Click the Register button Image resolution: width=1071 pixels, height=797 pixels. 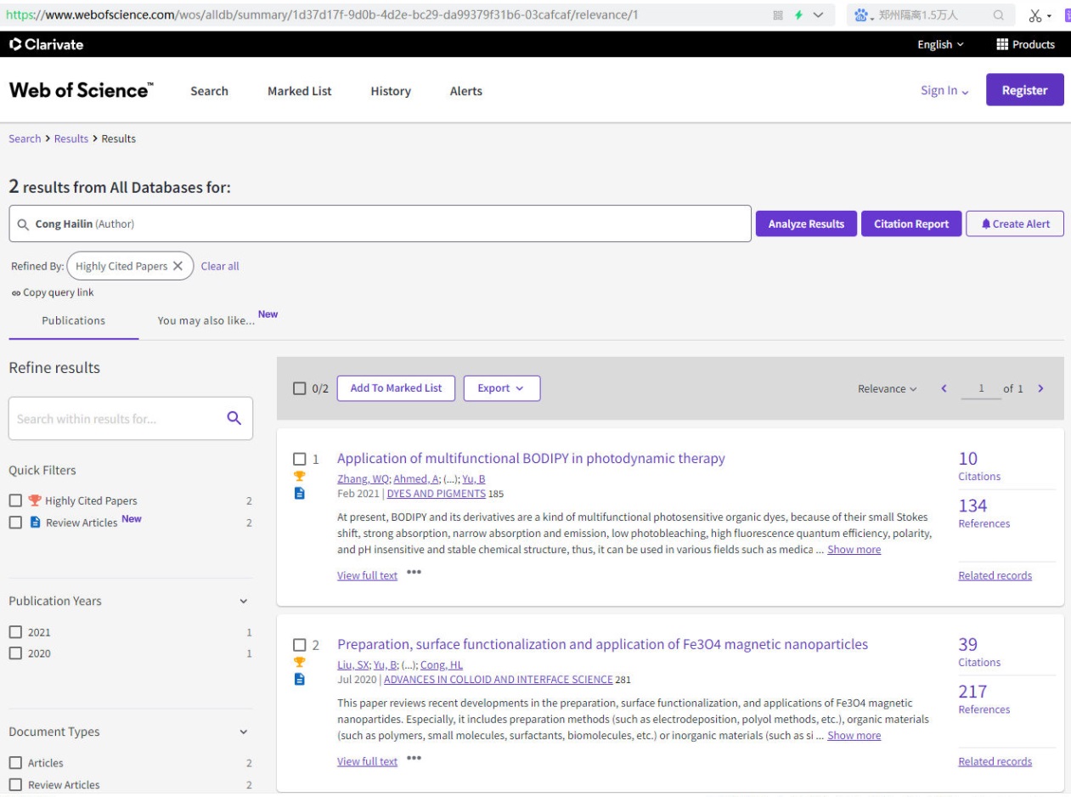tap(1024, 90)
